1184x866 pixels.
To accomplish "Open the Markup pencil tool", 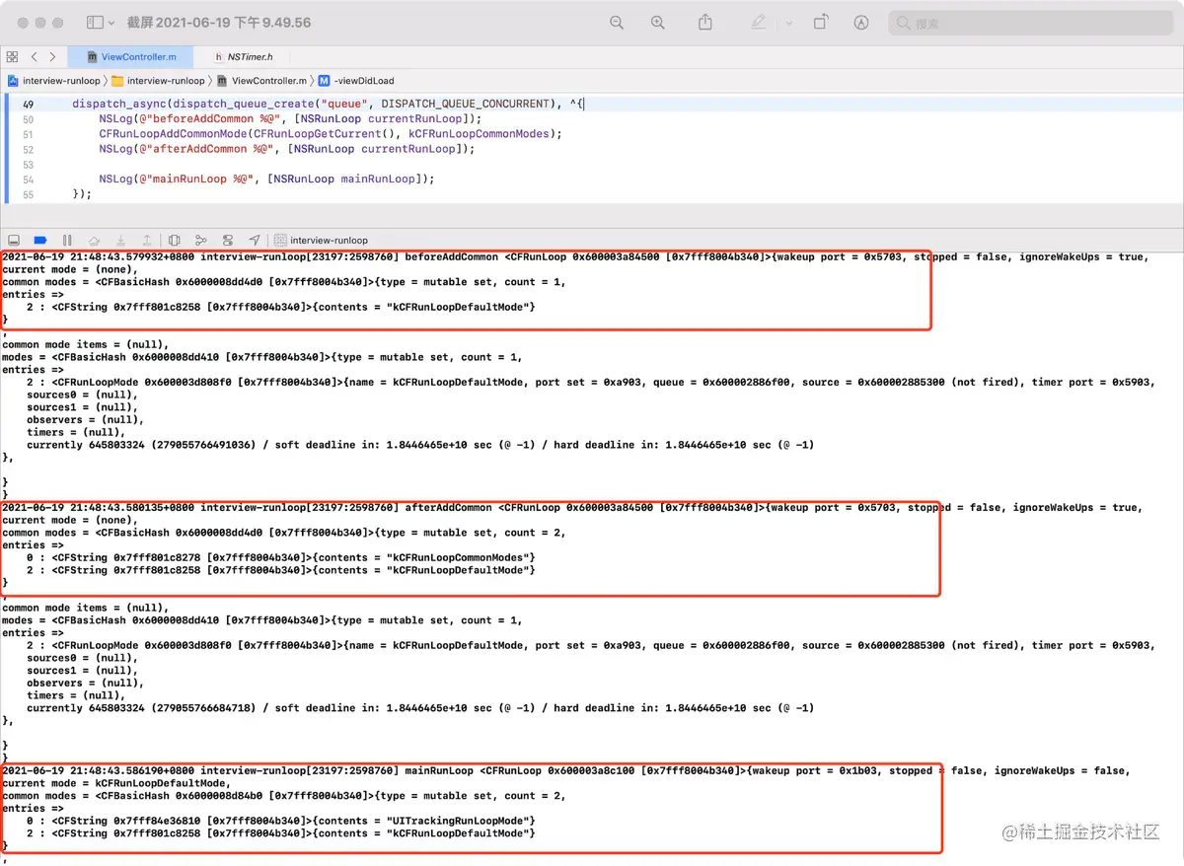I will pos(758,22).
